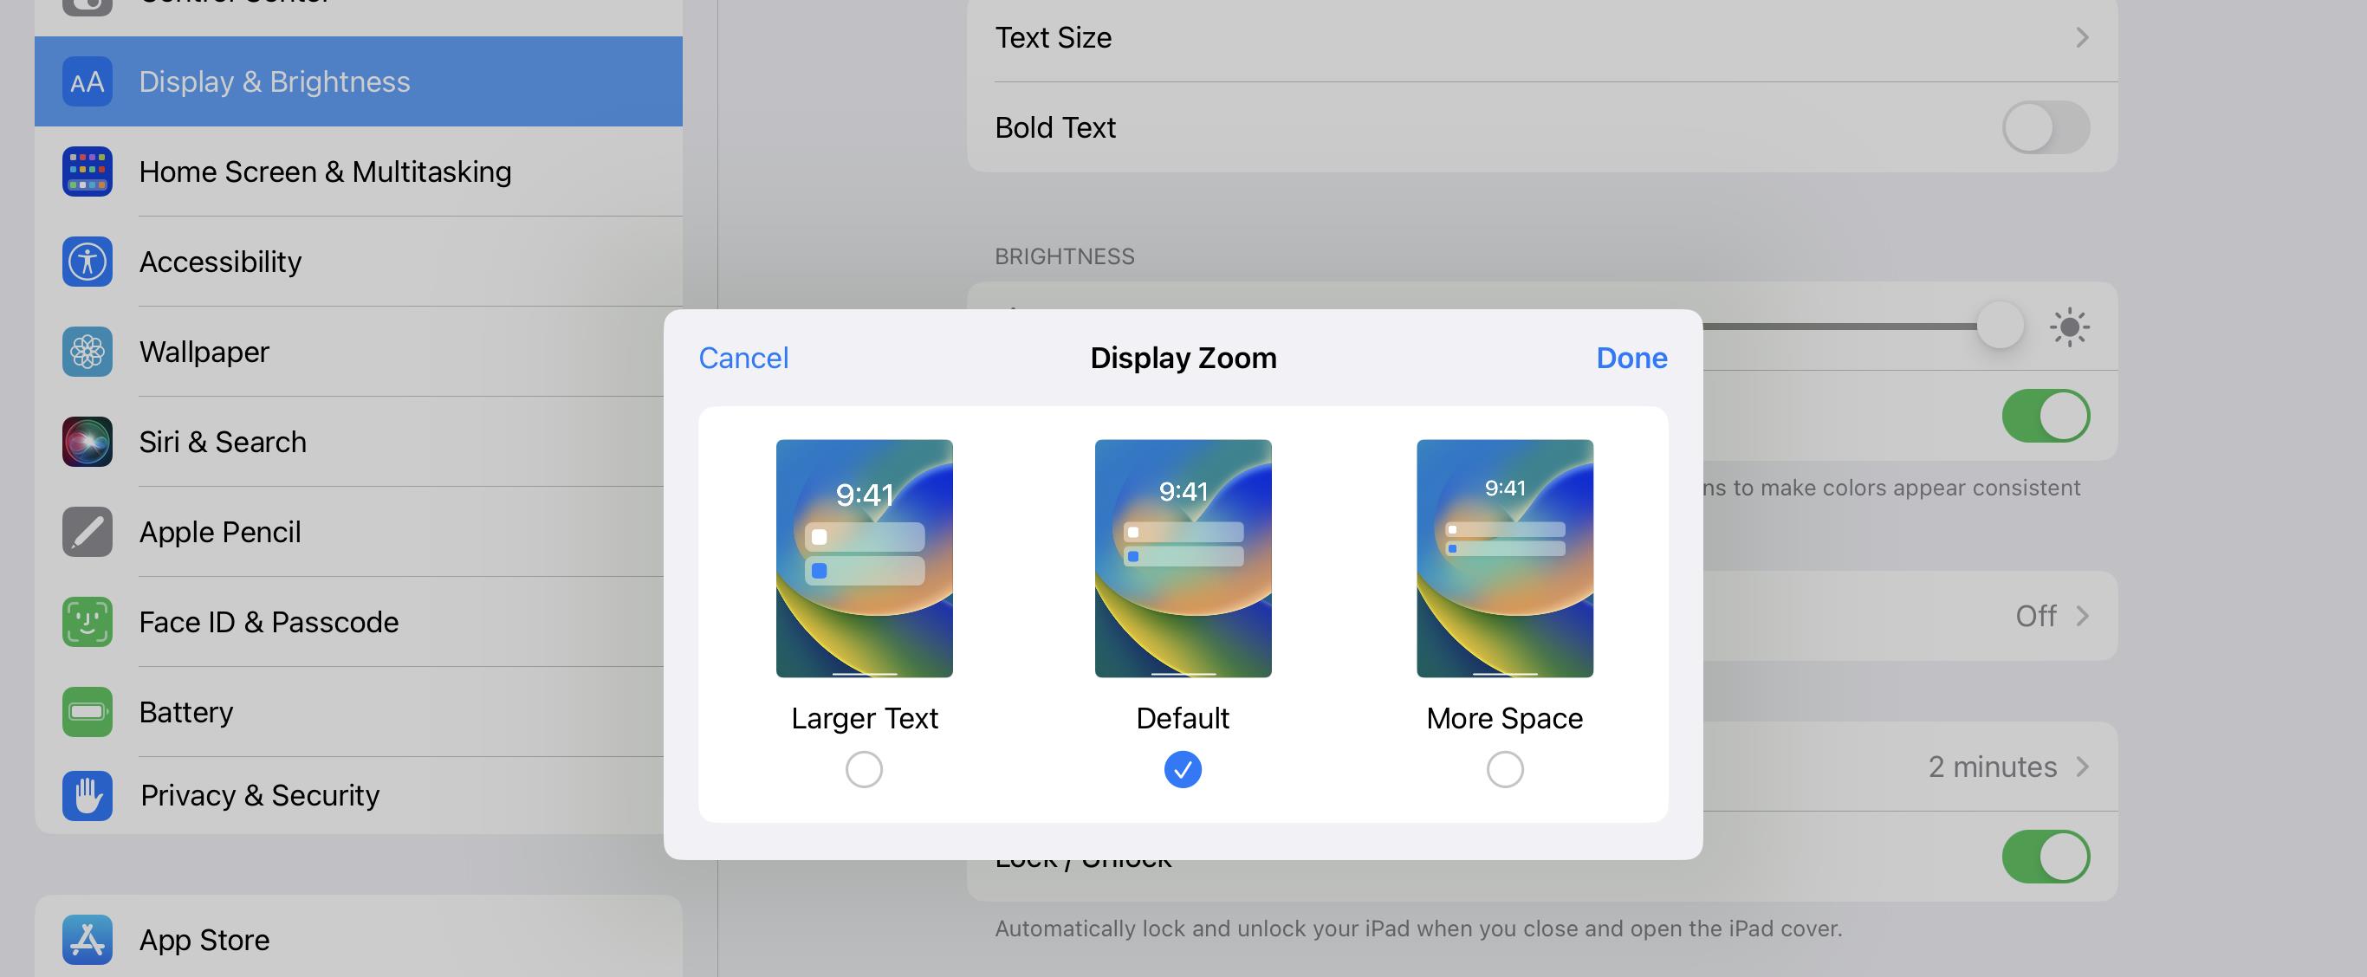Click the Wallpaper flower icon
The width and height of the screenshot is (2367, 977).
88,352
